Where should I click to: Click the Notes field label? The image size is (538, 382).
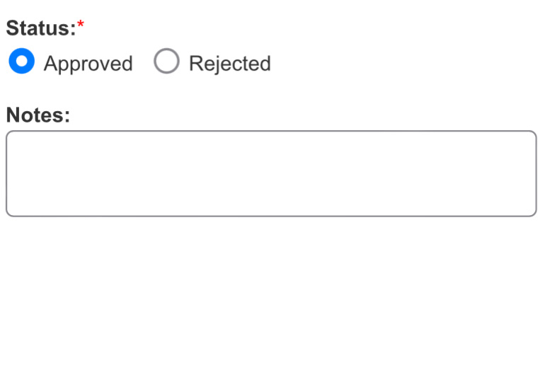coord(38,115)
